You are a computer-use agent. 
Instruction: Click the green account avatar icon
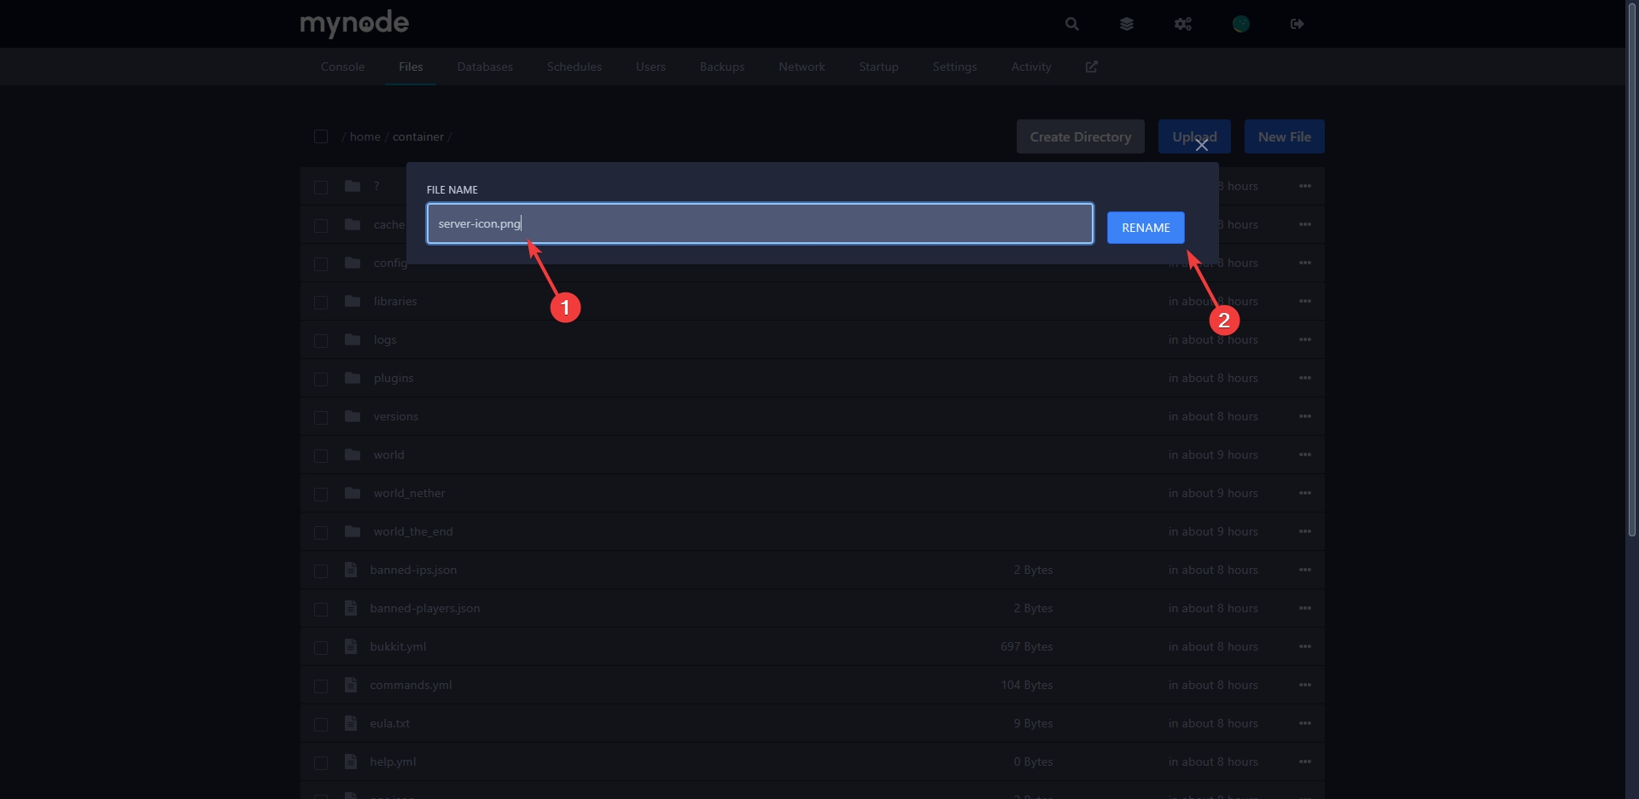[x=1240, y=24]
